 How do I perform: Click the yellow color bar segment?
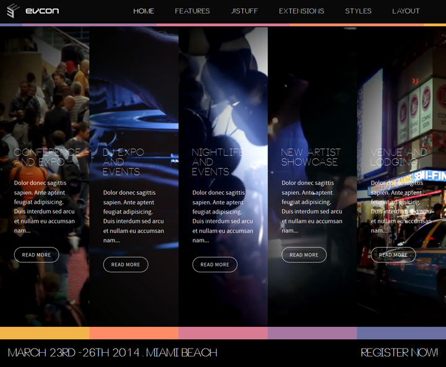pyautogui.click(x=45, y=333)
